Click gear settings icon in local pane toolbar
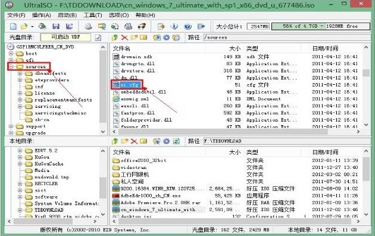 [166, 141]
